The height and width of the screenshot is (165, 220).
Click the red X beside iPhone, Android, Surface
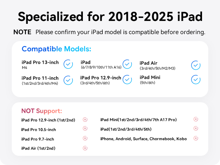click(196, 138)
